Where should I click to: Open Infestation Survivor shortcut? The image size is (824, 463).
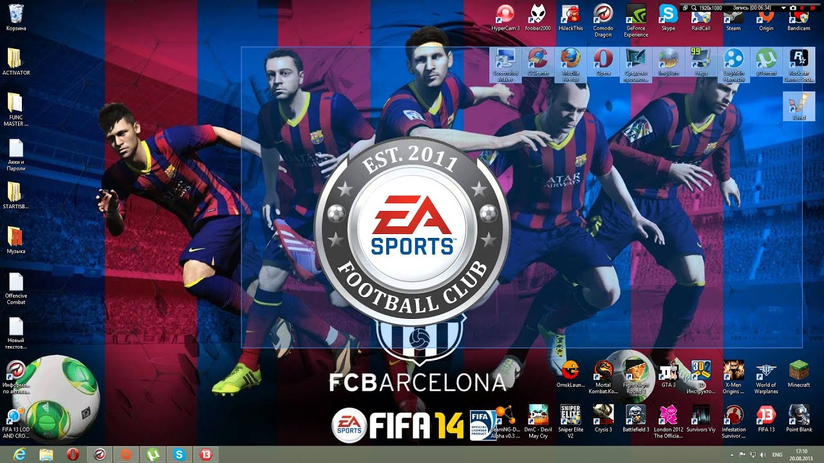tap(733, 421)
